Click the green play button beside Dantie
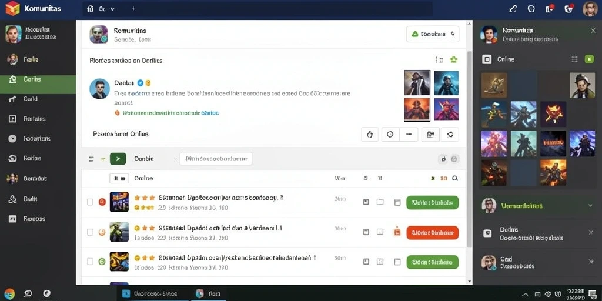This screenshot has width=602, height=301. [118, 159]
